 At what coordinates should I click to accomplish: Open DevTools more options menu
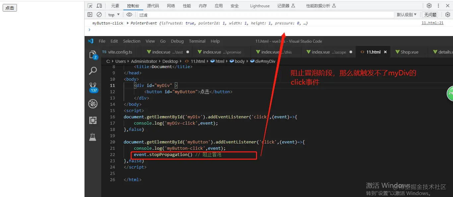438,6
